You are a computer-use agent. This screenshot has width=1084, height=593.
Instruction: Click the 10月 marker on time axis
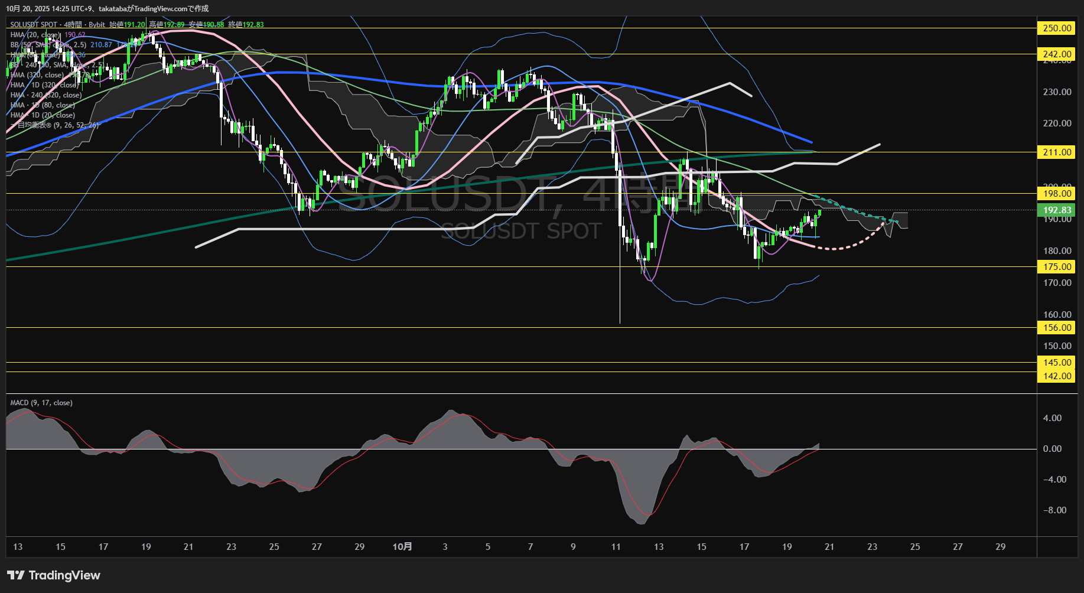(402, 547)
